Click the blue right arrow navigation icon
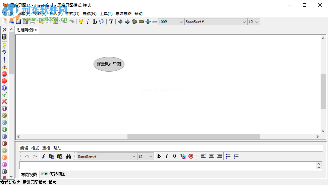Viewport: 328px width, 185px height. [x=127, y=21]
